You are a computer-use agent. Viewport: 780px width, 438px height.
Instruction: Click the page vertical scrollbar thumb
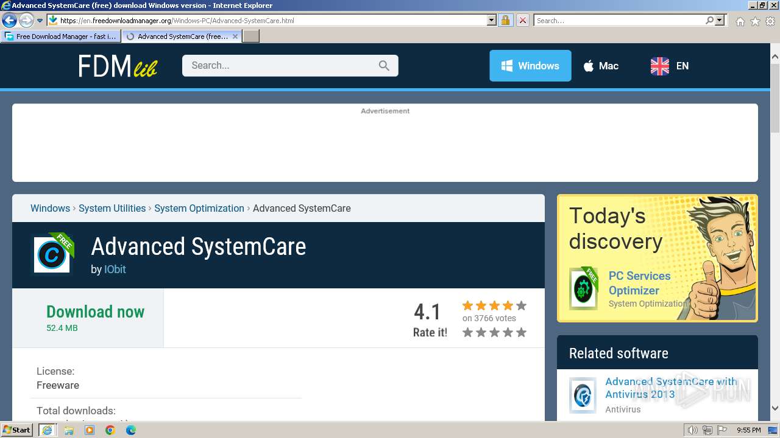pos(775,97)
